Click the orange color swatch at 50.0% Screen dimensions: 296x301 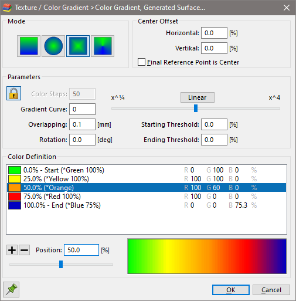[15, 188]
